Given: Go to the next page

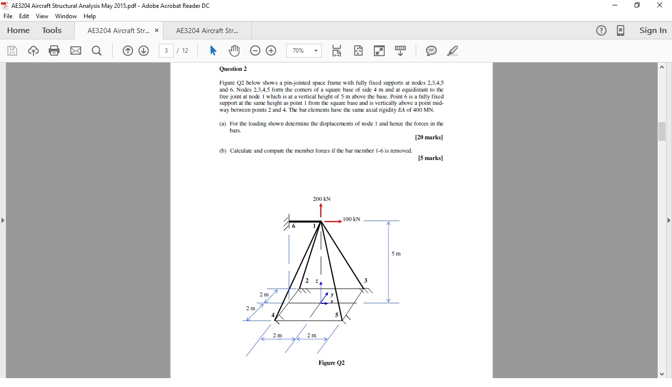Looking at the screenshot, I should [x=144, y=51].
